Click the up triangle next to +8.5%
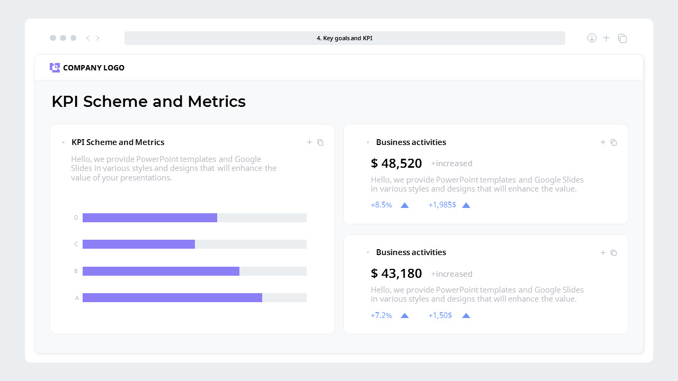Viewport: 678px width, 381px height. point(405,205)
